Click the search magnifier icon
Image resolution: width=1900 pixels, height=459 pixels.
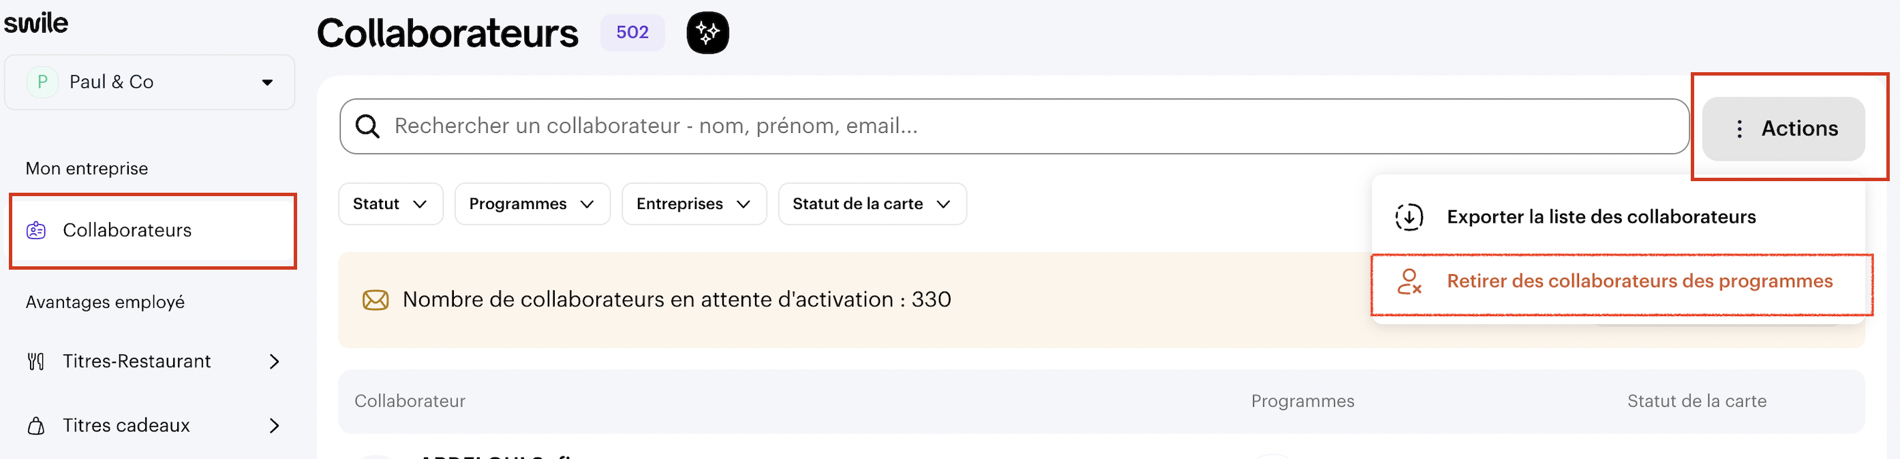pyautogui.click(x=367, y=127)
